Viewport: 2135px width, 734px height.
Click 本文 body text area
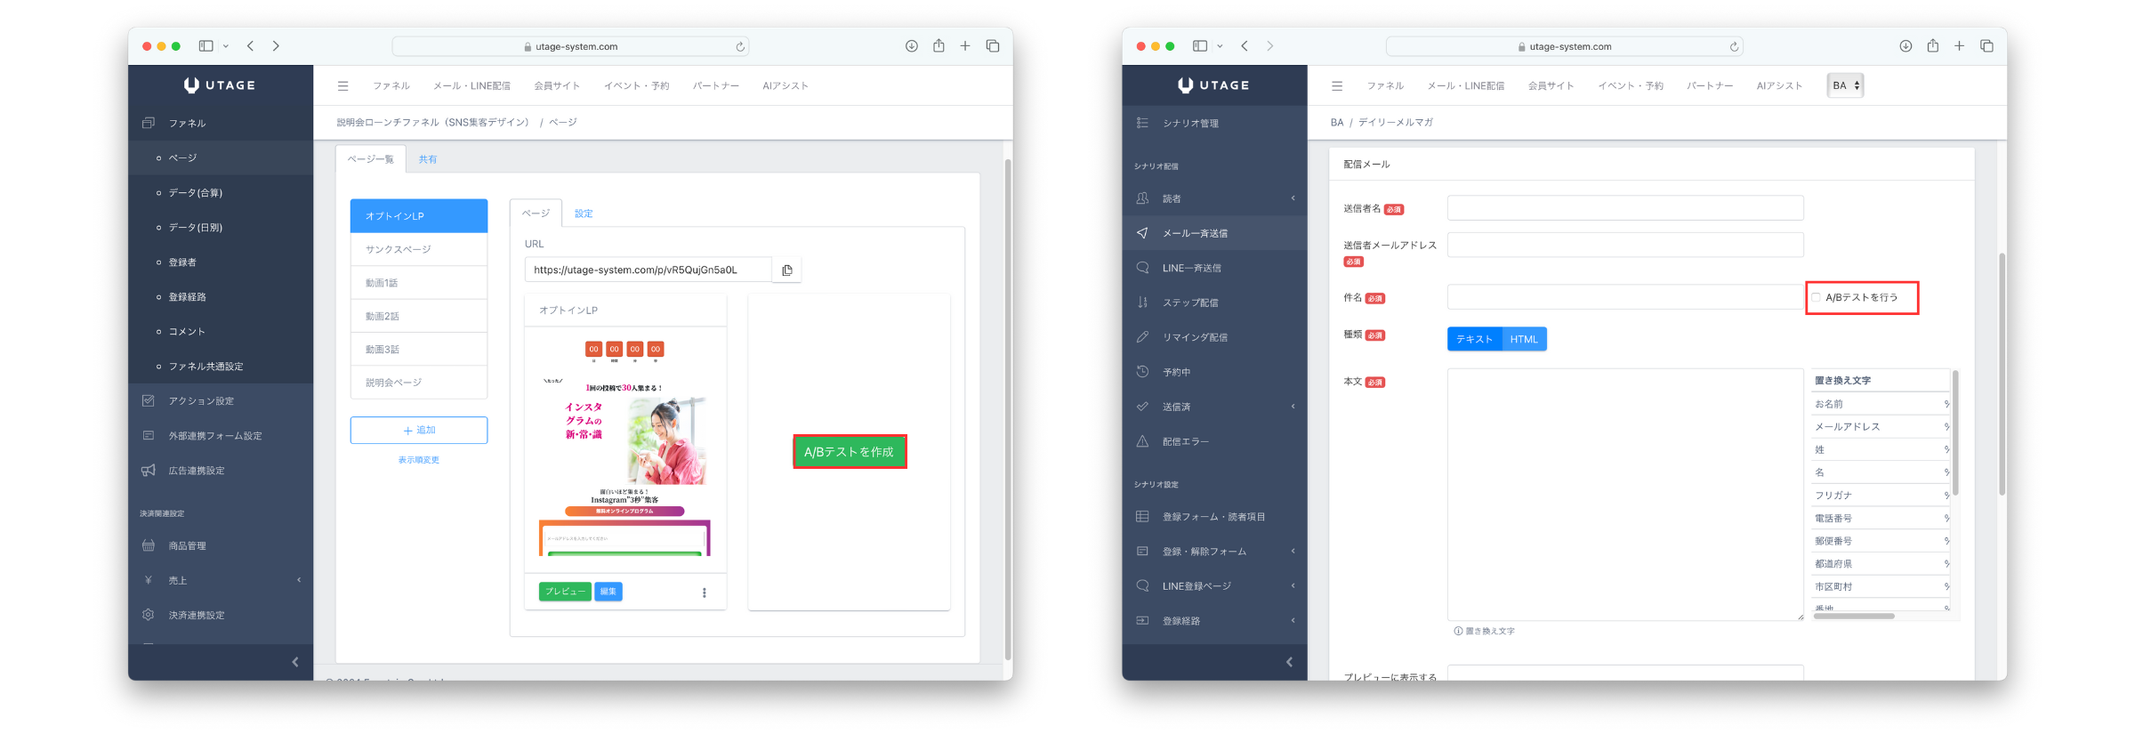(1625, 495)
